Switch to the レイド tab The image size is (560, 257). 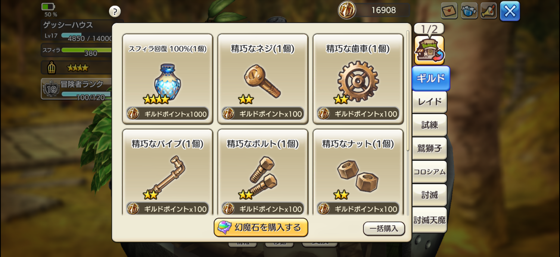429,102
